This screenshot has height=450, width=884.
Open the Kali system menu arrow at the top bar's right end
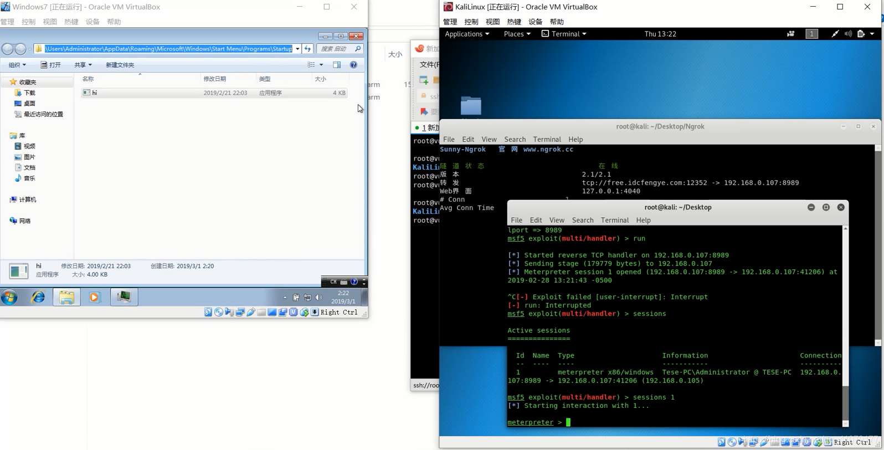point(872,34)
